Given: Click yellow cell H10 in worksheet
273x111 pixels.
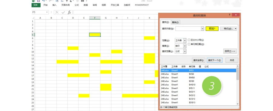Looking at the screenshot, I should (117, 52).
